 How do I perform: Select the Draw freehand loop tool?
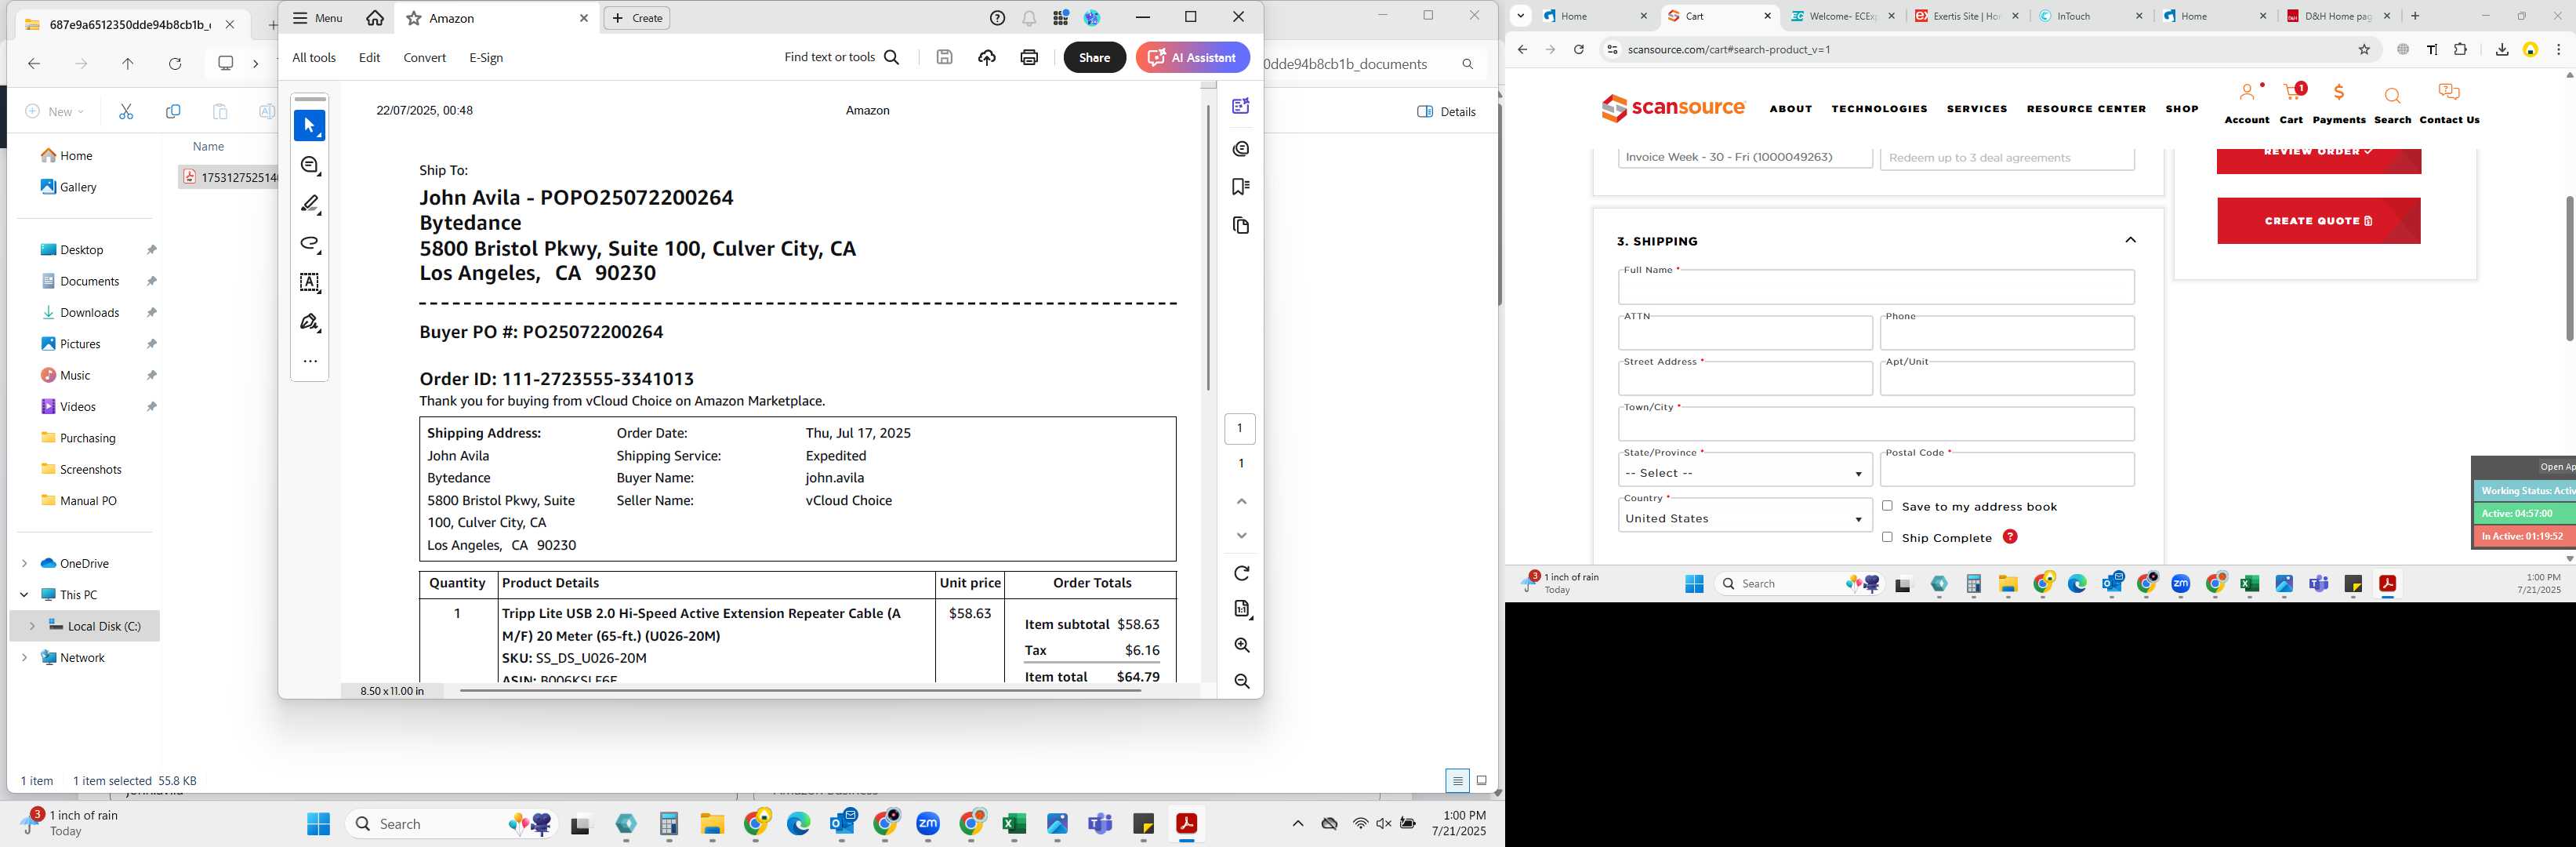(x=310, y=244)
